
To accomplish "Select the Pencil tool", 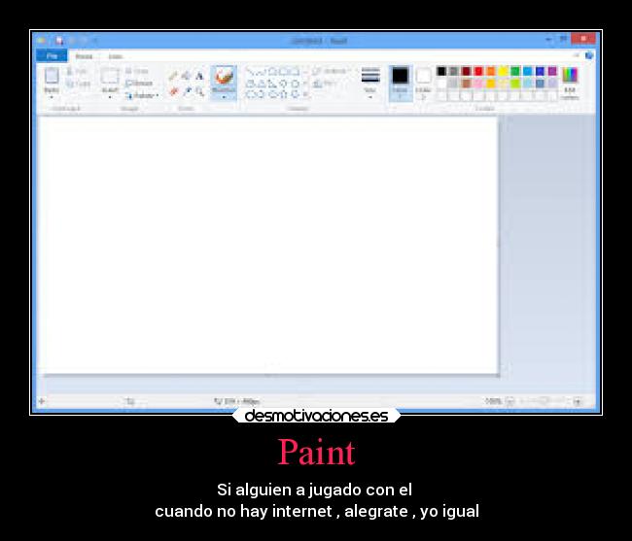I will (173, 76).
